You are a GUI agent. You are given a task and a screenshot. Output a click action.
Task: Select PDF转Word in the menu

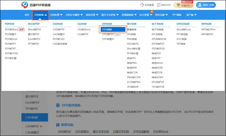(11, 30)
